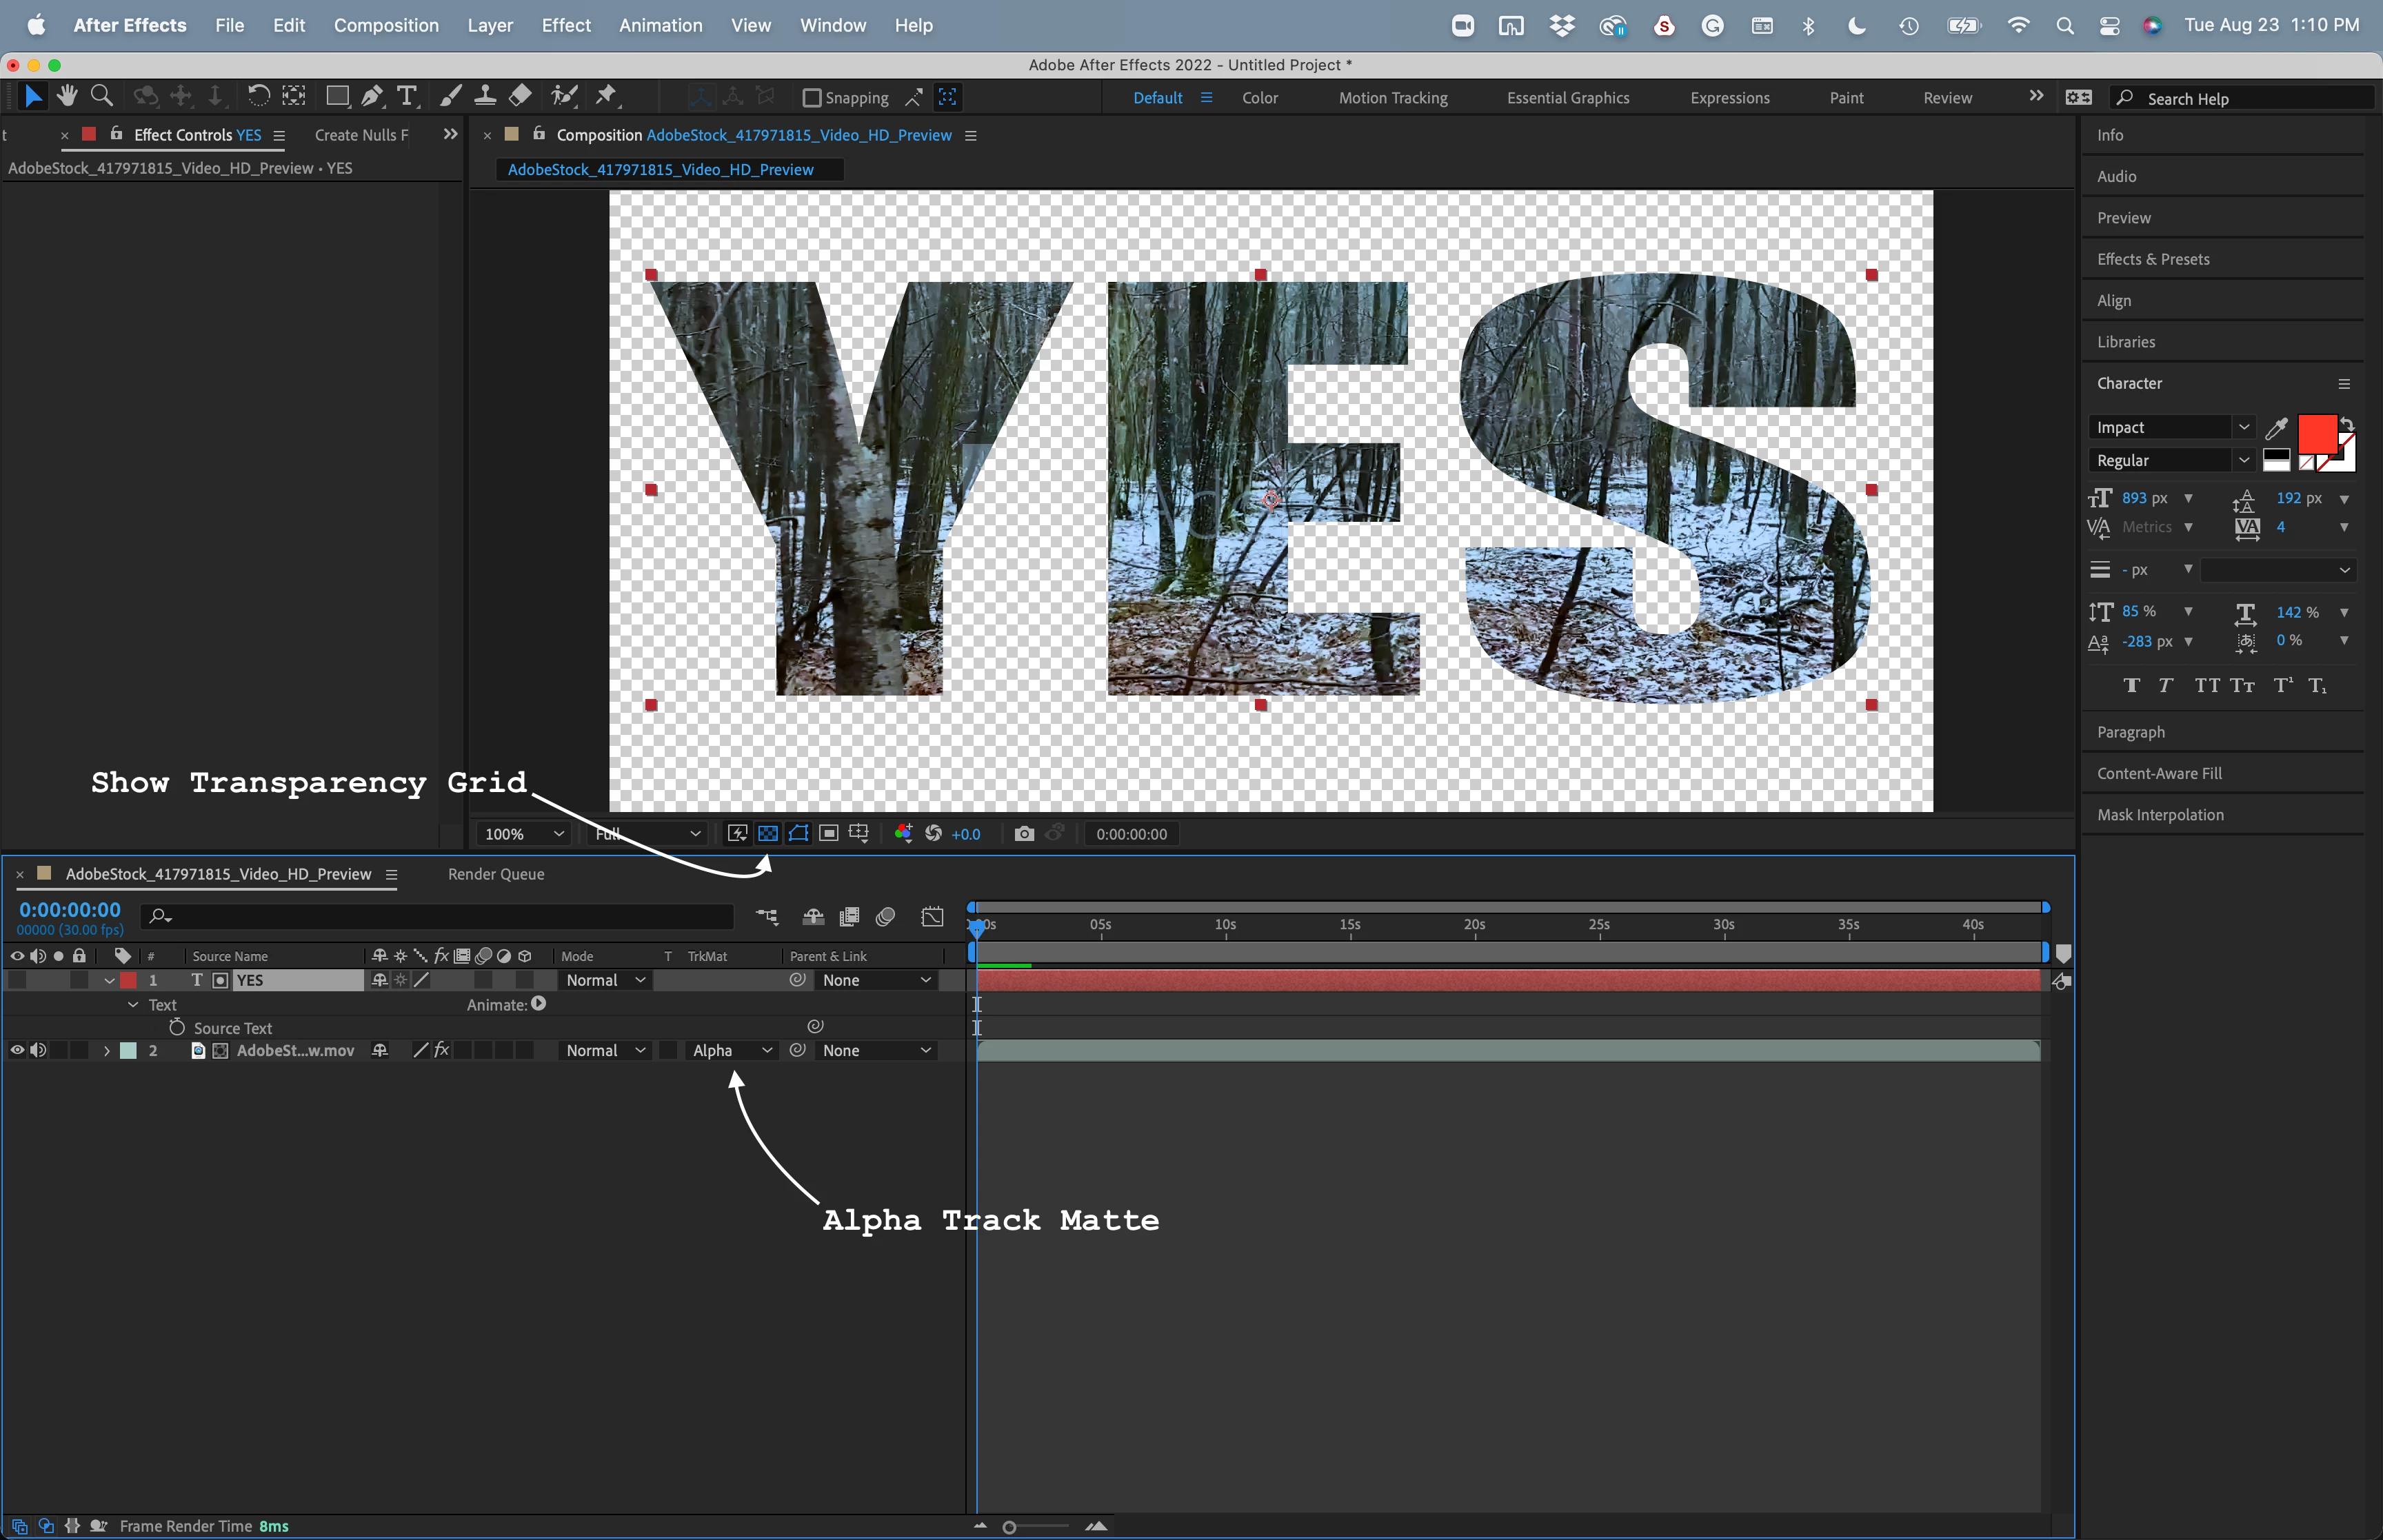This screenshot has height=1540, width=2383.
Task: Select the Rotation tool
Action: (x=258, y=96)
